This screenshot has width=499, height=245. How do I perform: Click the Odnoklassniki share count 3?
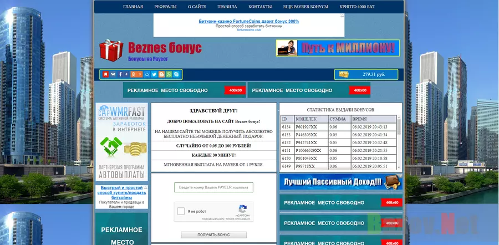(139, 74)
